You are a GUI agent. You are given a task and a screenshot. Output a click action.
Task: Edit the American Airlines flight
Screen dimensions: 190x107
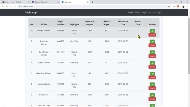click(152, 42)
